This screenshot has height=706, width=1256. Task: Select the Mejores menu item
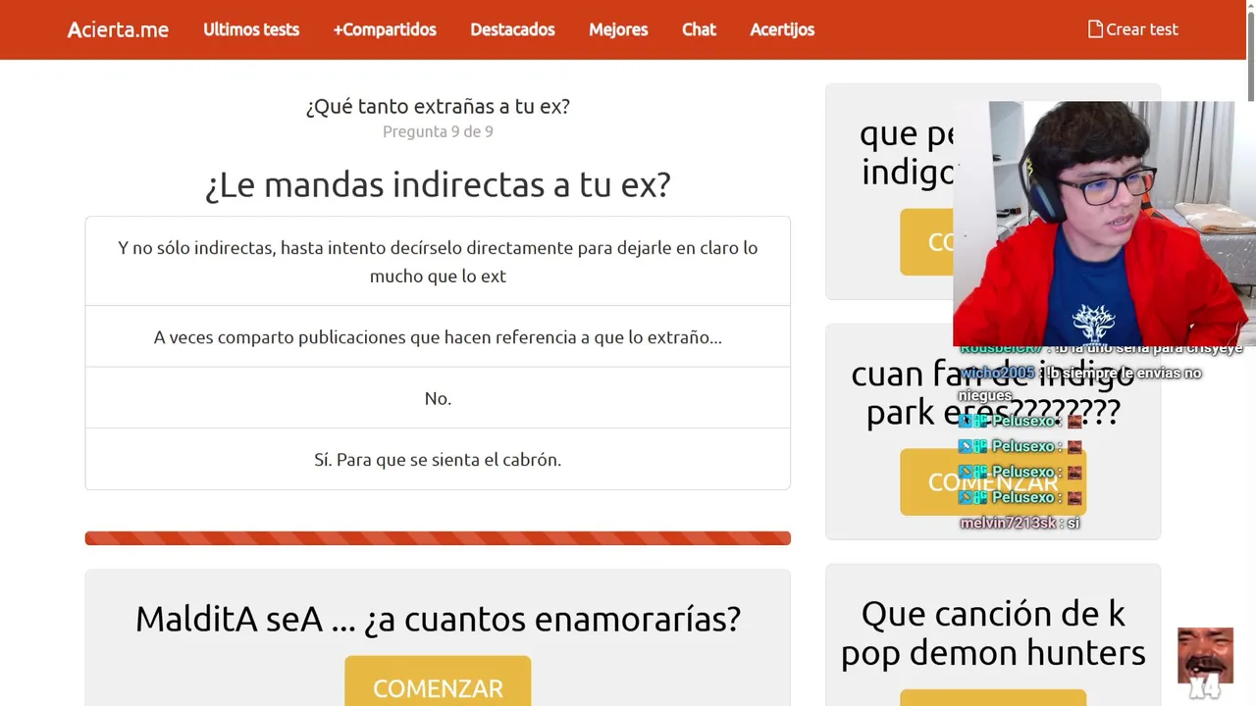(618, 29)
